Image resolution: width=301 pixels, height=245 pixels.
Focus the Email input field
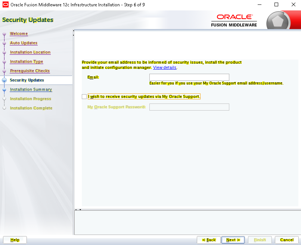189,77
